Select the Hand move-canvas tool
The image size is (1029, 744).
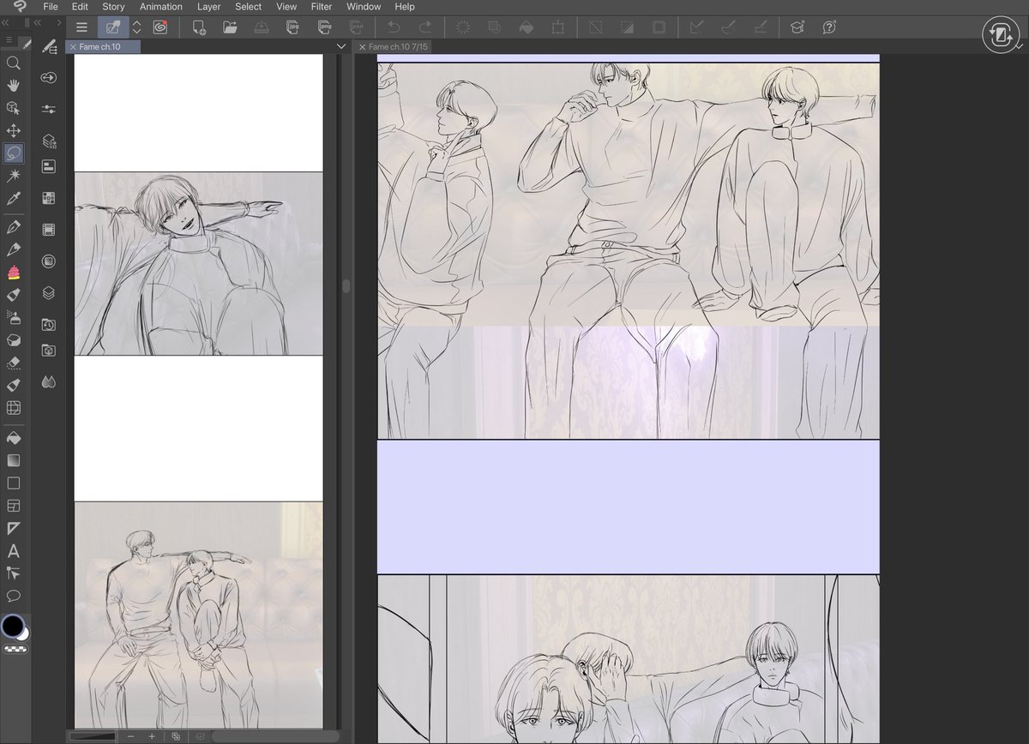(x=13, y=85)
